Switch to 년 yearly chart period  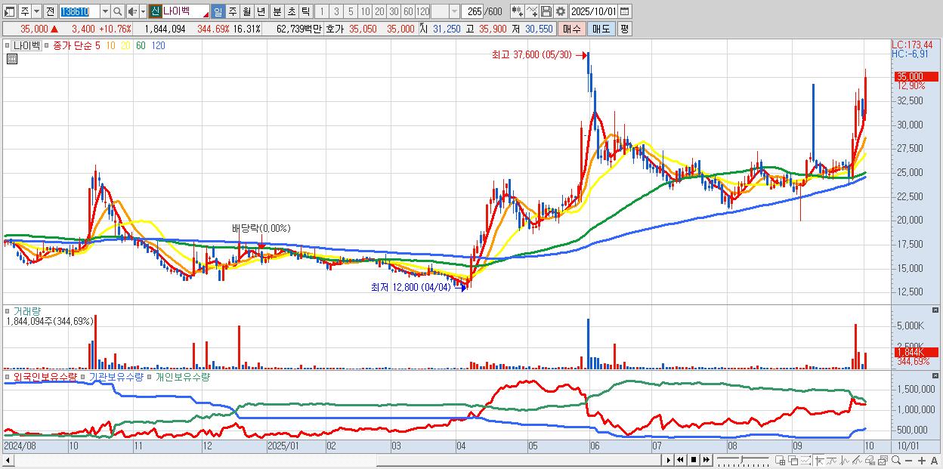(x=261, y=12)
